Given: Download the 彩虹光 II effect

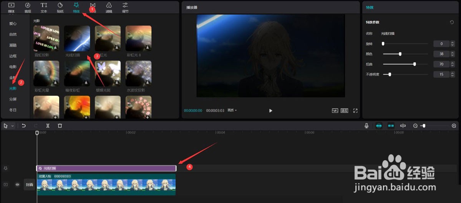Looking at the screenshot, I should pos(148,47).
